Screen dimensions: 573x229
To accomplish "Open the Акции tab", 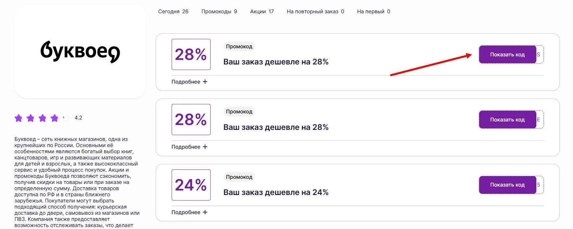I will [262, 11].
